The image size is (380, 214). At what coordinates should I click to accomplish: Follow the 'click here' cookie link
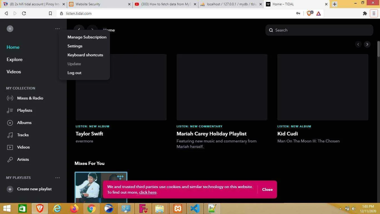coord(148,192)
